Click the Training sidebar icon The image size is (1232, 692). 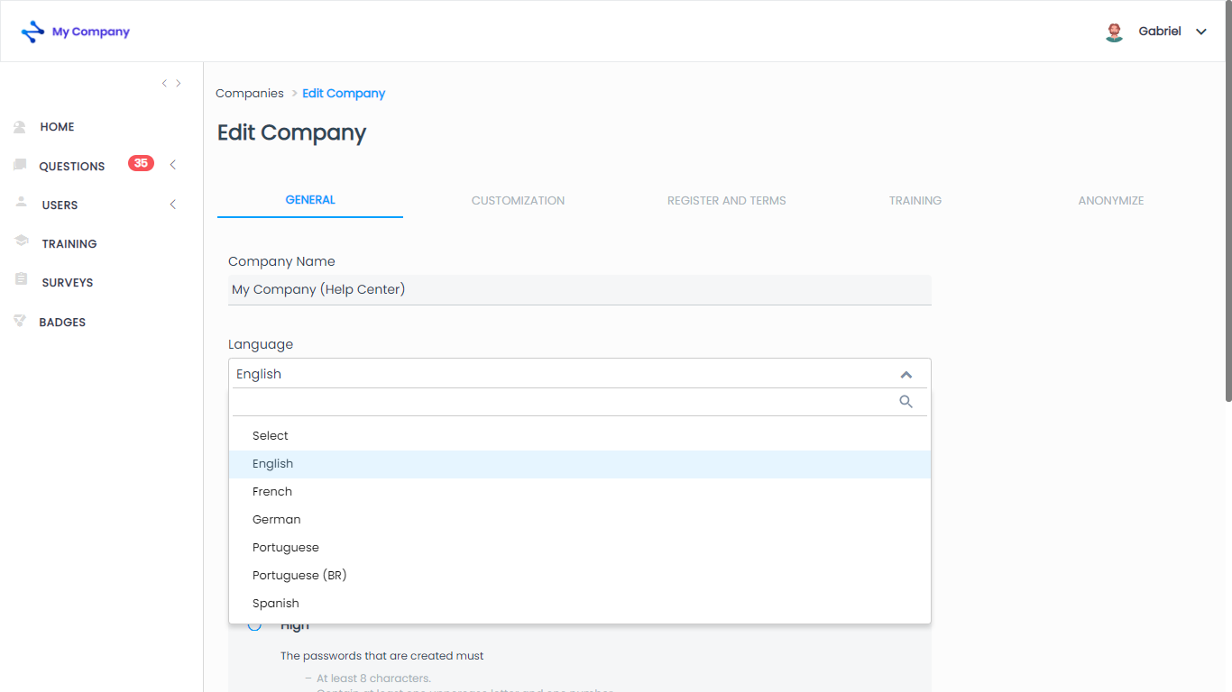point(21,241)
